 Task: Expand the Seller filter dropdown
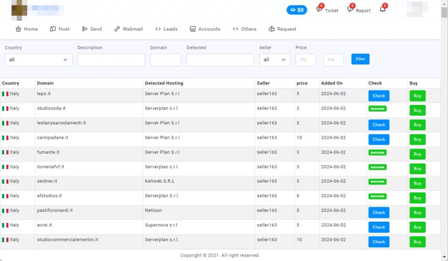pos(274,60)
